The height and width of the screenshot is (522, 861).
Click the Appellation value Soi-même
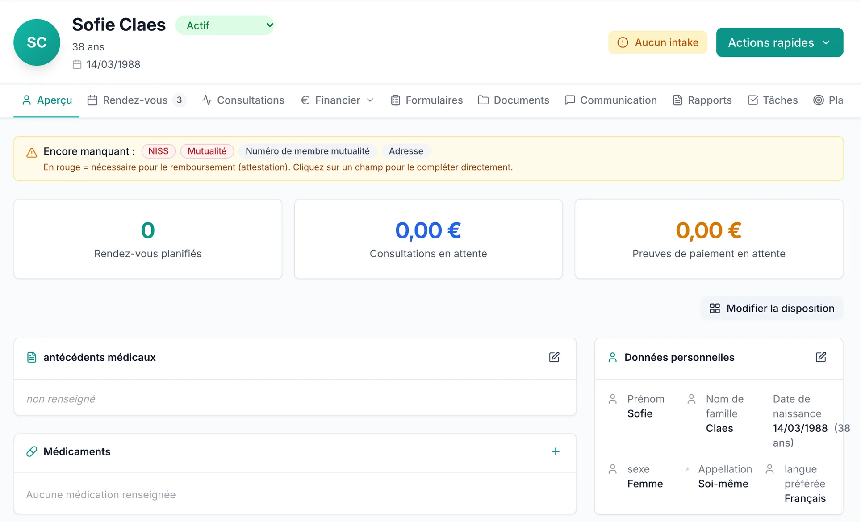coord(723,484)
